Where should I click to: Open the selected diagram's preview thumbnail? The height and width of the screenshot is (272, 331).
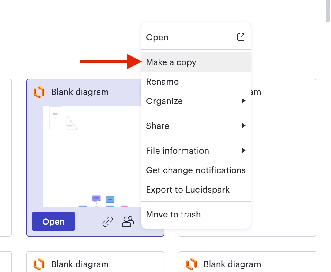(92, 156)
